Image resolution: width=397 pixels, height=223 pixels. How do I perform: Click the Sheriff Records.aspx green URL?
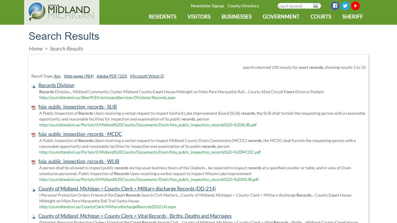coord(107,98)
